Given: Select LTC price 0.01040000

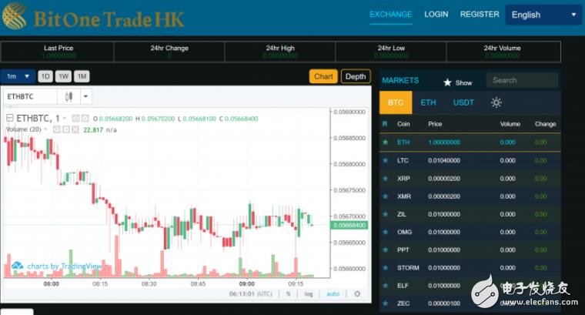Looking at the screenshot, I should click(444, 160).
